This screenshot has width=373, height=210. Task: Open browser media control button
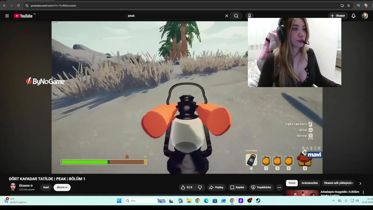(358, 6)
